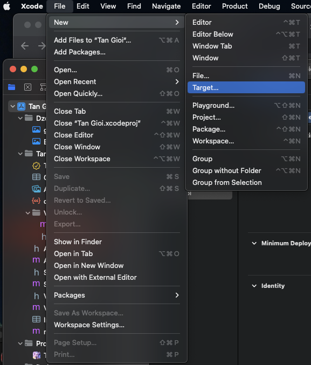
Task: Select the Source Control navigator icon
Action: [x=27, y=87]
